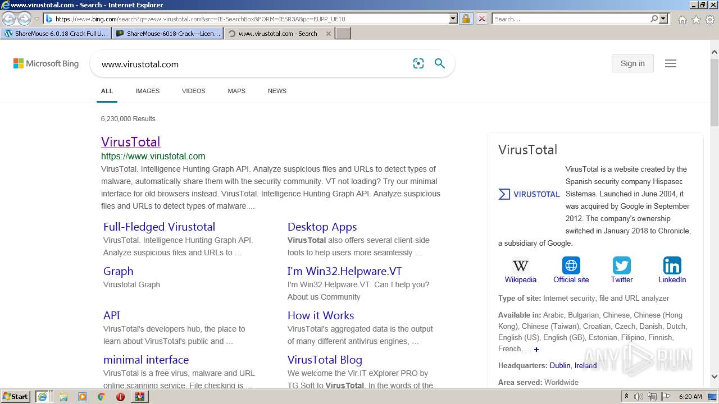Open the Bing hamburger menu
Screen dimensions: 719x404
(671, 63)
